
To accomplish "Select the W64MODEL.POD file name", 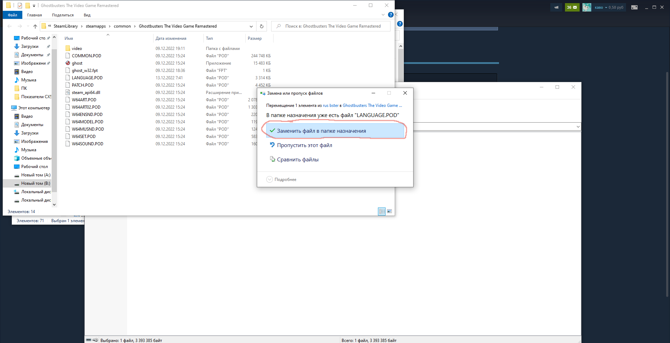I will tap(88, 122).
